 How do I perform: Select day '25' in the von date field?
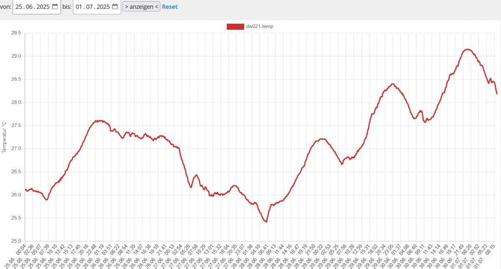tap(19, 7)
